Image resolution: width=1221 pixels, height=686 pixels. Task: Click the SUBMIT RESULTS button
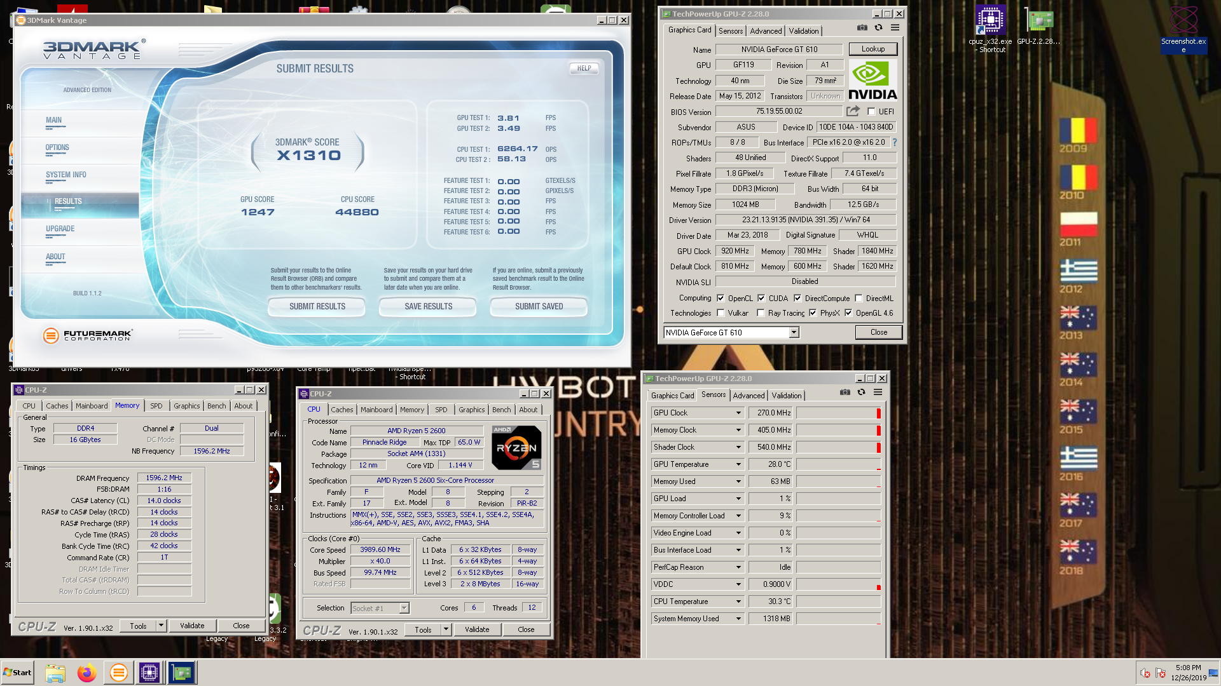pos(317,307)
